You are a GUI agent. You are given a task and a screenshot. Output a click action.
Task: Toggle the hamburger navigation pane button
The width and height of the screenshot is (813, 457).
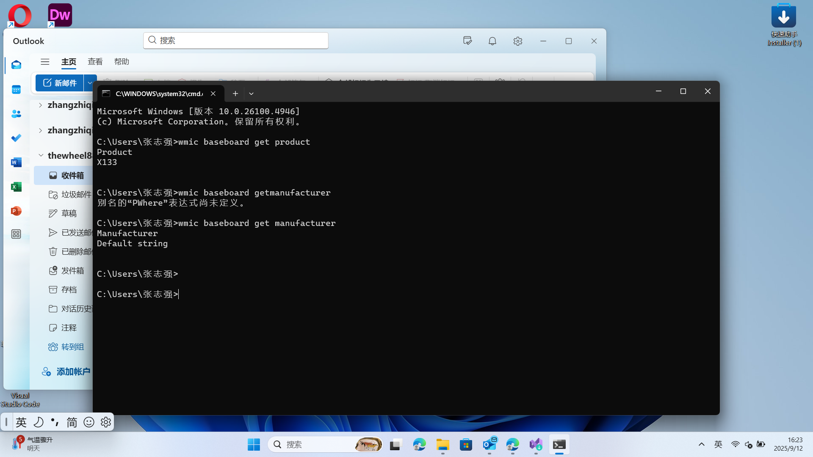click(x=45, y=62)
